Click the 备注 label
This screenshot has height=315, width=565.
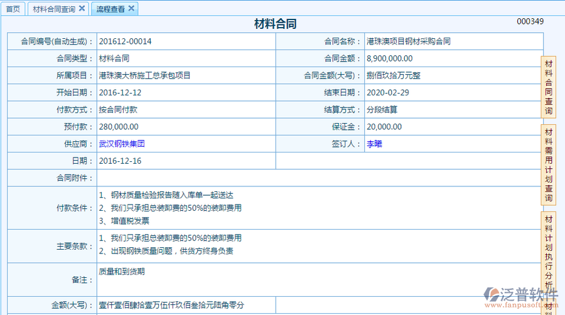click(82, 280)
